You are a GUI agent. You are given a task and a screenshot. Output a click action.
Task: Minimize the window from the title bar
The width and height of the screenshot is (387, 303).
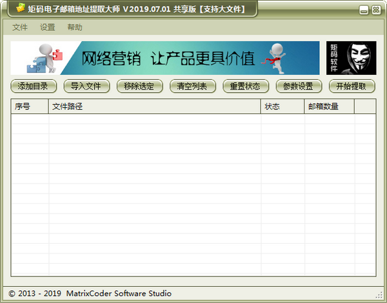pyautogui.click(x=365, y=9)
